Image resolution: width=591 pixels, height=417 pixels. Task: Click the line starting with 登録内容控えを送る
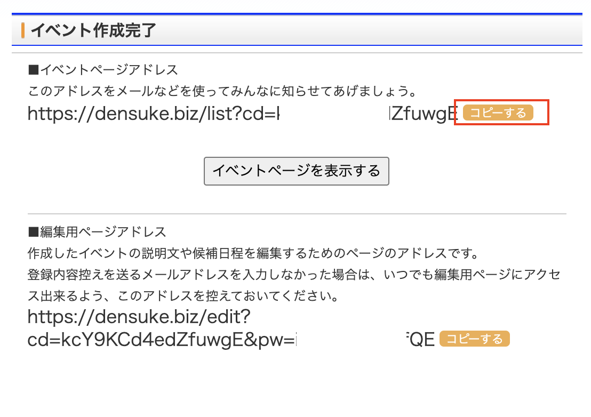293,274
